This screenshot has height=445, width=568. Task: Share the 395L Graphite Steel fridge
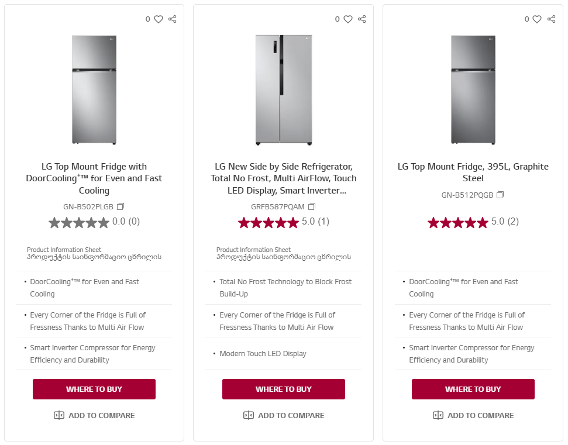click(552, 19)
